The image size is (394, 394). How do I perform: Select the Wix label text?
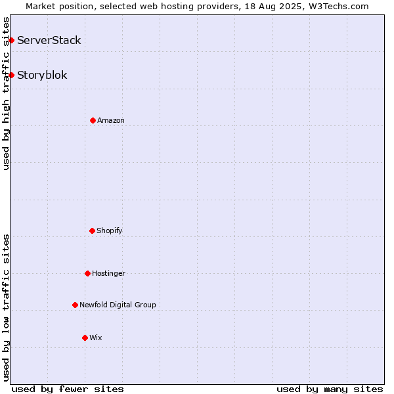96,338
